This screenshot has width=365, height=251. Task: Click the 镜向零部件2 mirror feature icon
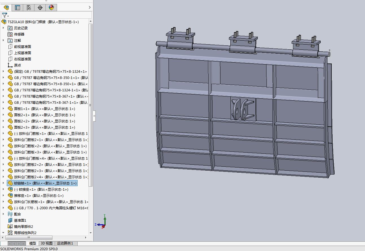[x=10, y=226]
